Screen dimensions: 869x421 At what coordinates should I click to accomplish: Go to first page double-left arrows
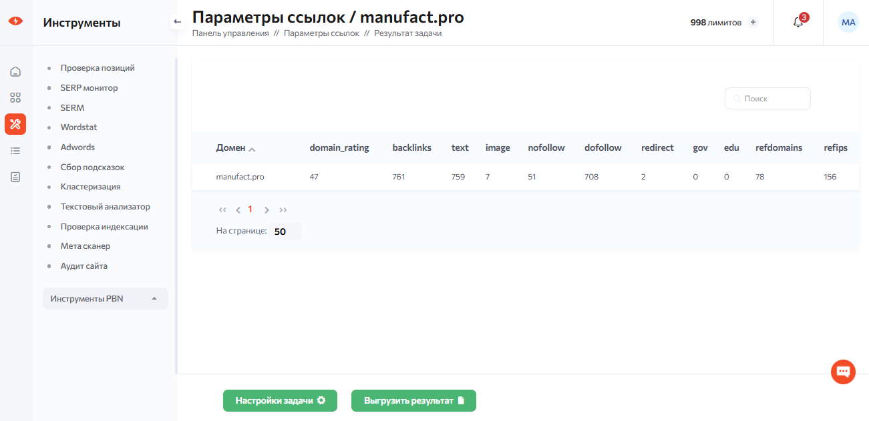[x=222, y=209]
